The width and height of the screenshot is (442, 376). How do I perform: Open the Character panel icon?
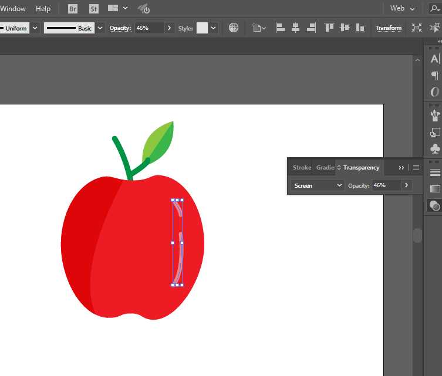(434, 59)
